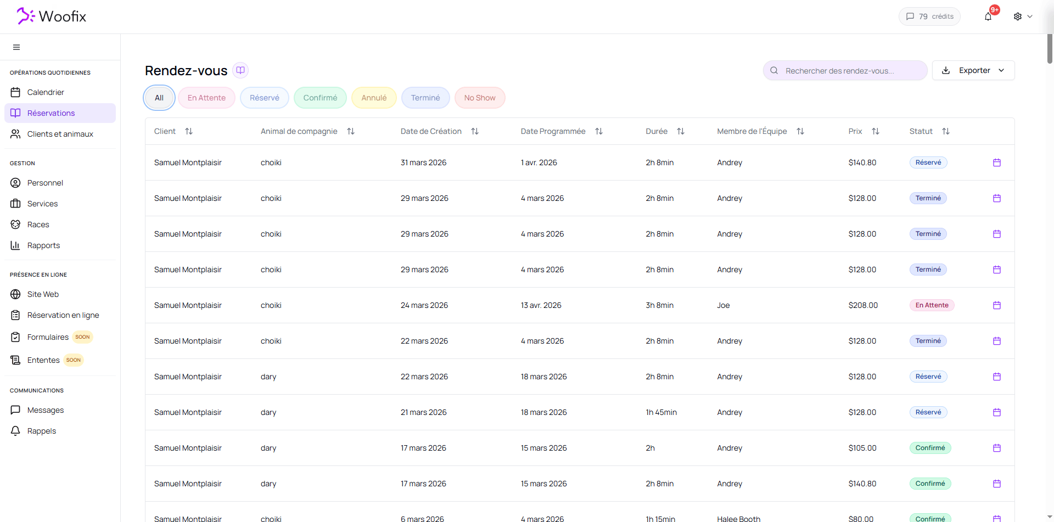Navigate to Clients et animaux
Image resolution: width=1054 pixels, height=522 pixels.
[60, 134]
